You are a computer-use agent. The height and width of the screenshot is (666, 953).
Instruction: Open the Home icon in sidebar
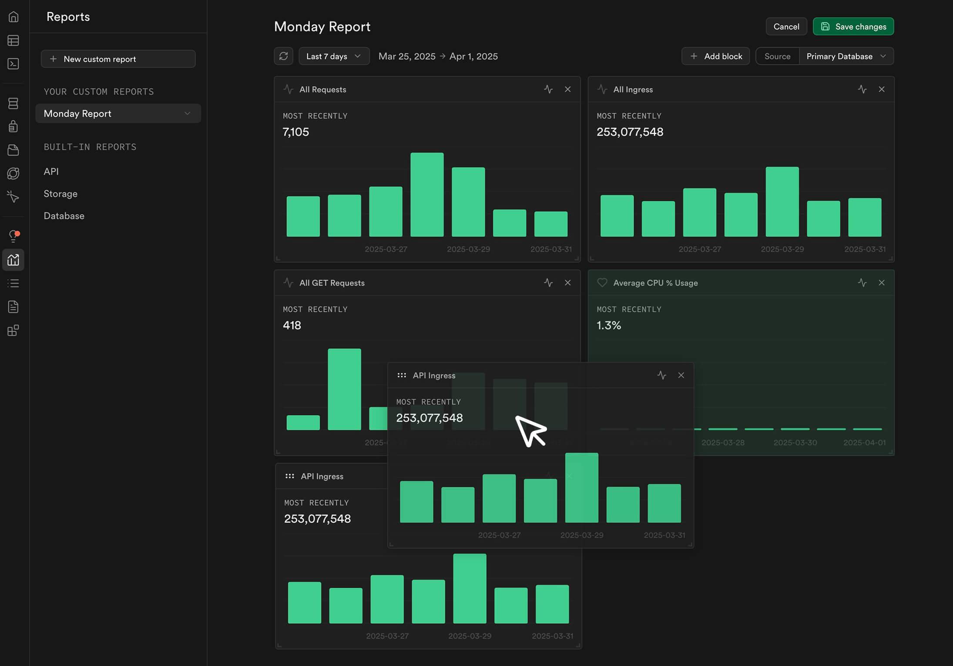(x=13, y=17)
